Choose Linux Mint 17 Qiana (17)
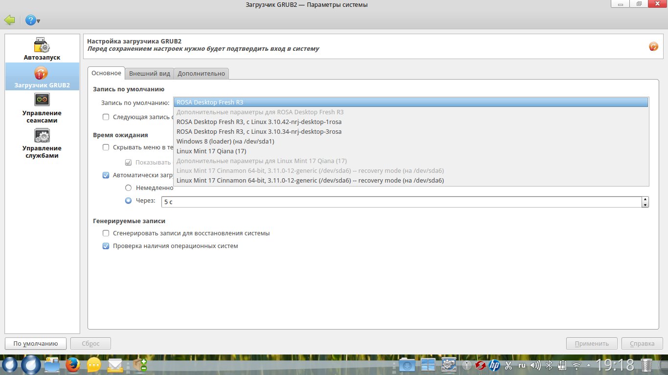The width and height of the screenshot is (668, 375). pyautogui.click(x=411, y=151)
